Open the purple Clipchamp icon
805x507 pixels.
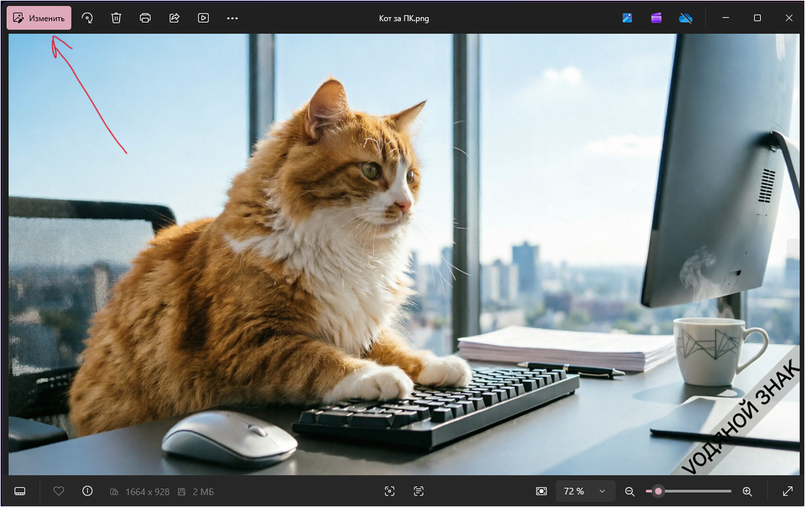(656, 18)
